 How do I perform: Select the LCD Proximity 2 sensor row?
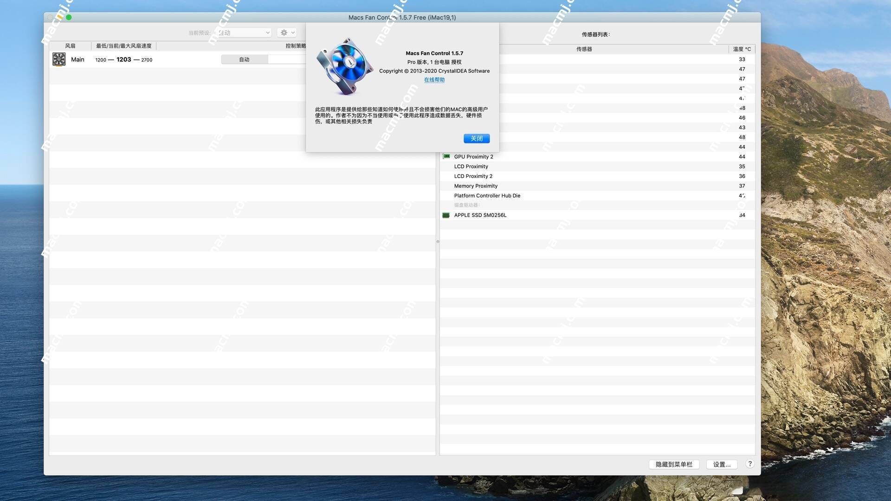598,176
